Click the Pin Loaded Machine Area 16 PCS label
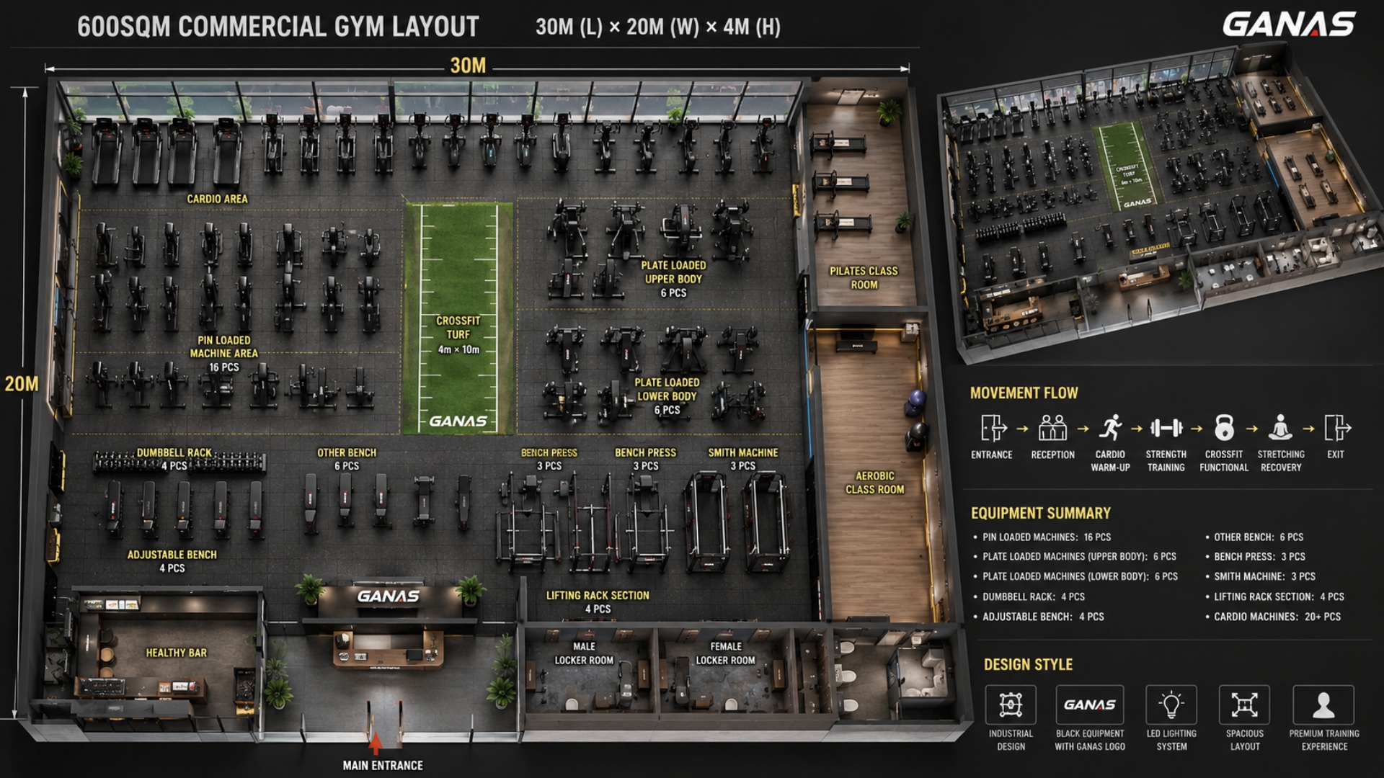This screenshot has width=1384, height=778. (223, 354)
